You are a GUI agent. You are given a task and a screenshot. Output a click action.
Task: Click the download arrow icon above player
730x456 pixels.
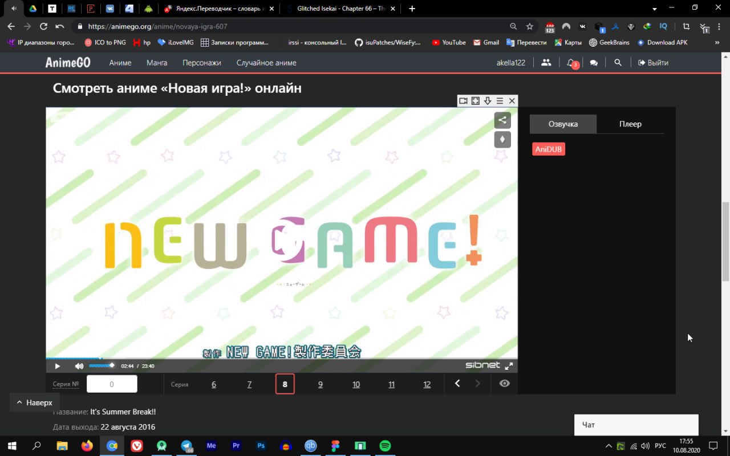(488, 101)
